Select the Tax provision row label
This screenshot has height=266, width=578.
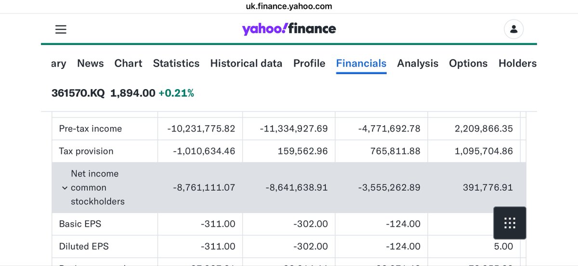86,151
